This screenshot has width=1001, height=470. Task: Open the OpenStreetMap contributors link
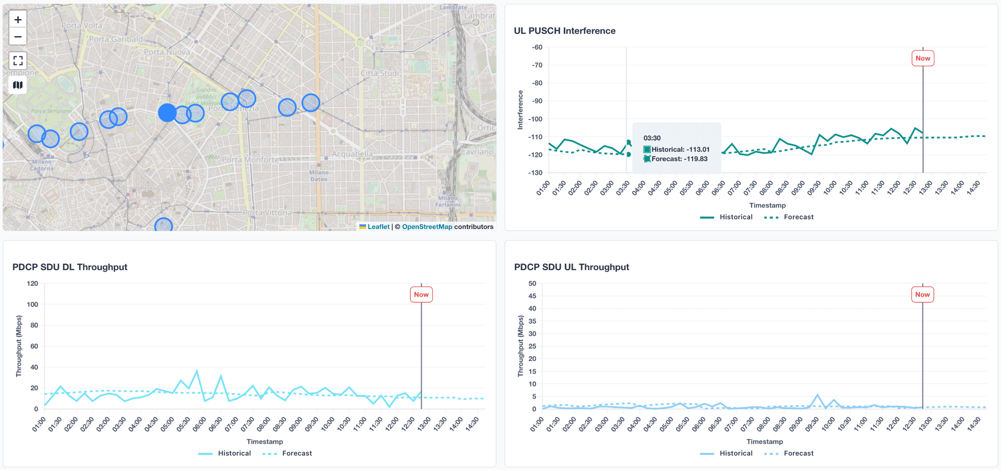(x=427, y=227)
